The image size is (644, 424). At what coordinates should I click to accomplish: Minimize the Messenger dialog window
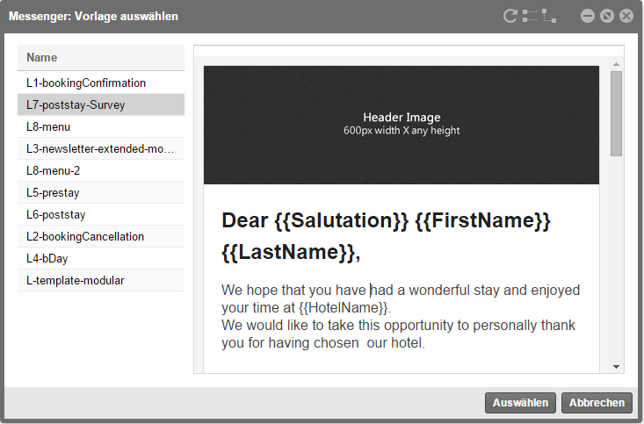coord(587,16)
